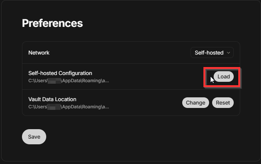This screenshot has height=164, width=261.
Task: Click the Self-hosted Configuration file path
Action: [x=69, y=81]
